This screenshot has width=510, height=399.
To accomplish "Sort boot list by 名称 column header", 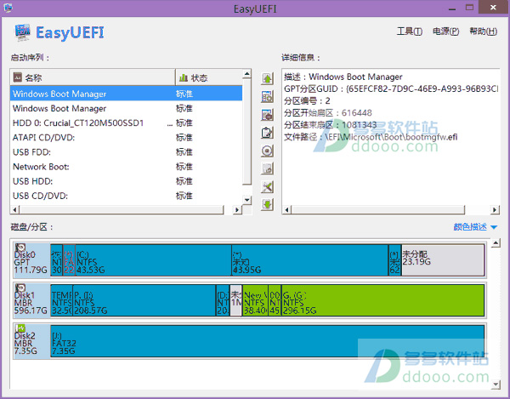I will click(93, 77).
